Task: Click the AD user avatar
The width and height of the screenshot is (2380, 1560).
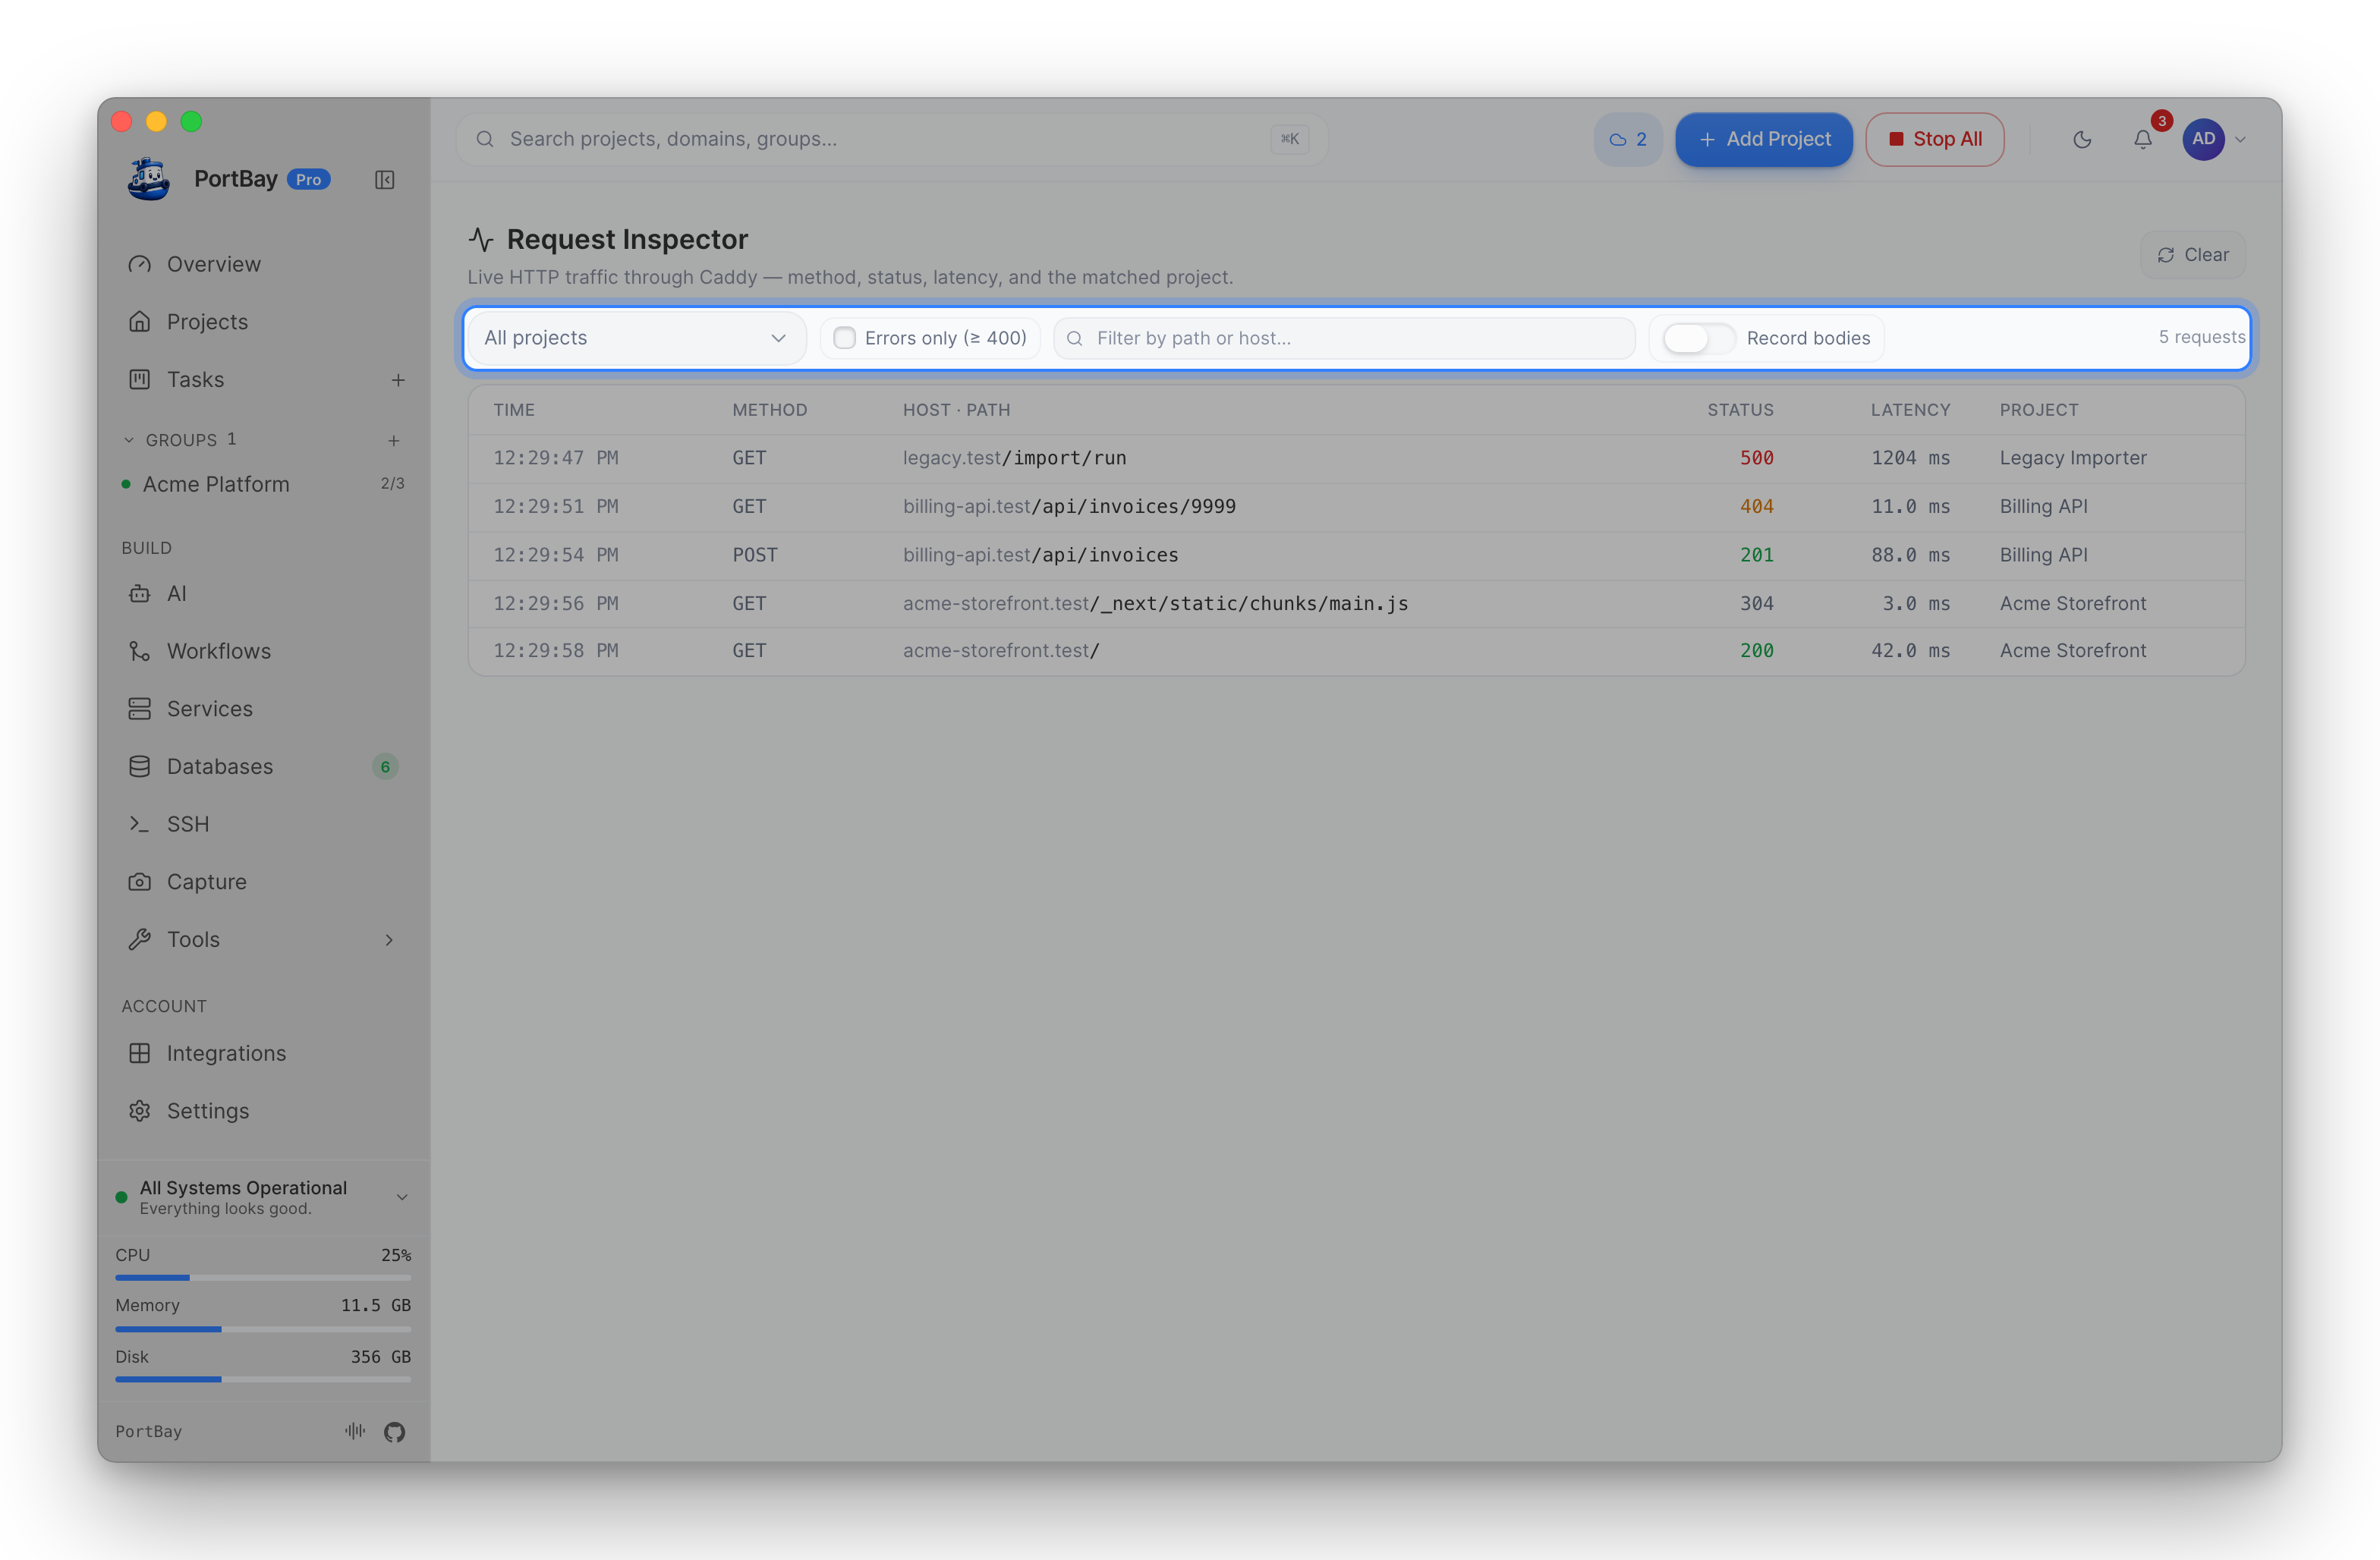Action: pyautogui.click(x=2203, y=140)
